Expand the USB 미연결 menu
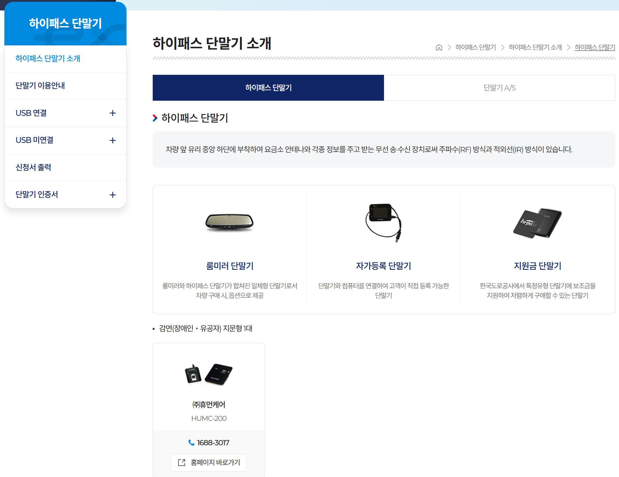The image size is (619, 477). (113, 140)
